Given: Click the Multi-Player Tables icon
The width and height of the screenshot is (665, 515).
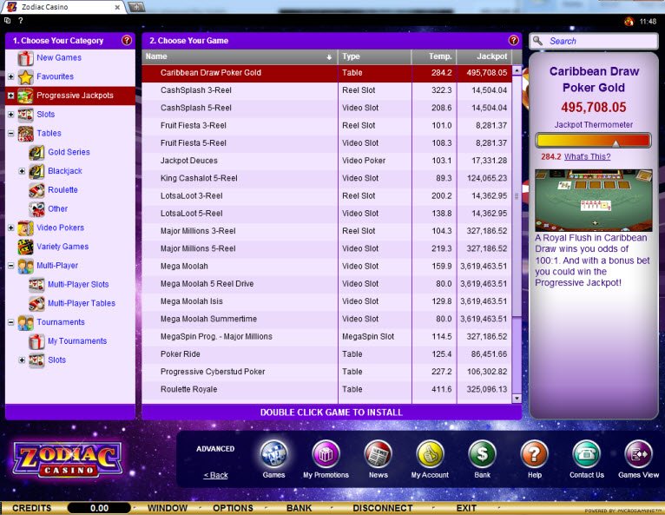Looking at the screenshot, I should coord(36,303).
